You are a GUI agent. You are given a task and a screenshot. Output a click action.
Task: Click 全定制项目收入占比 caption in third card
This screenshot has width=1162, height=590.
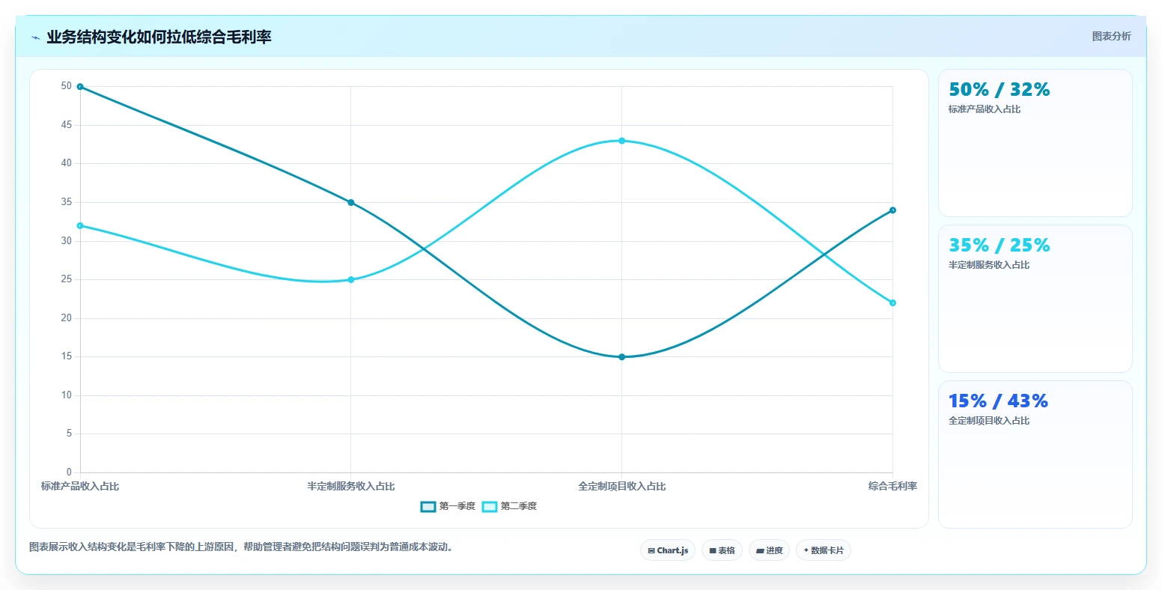[x=989, y=421]
